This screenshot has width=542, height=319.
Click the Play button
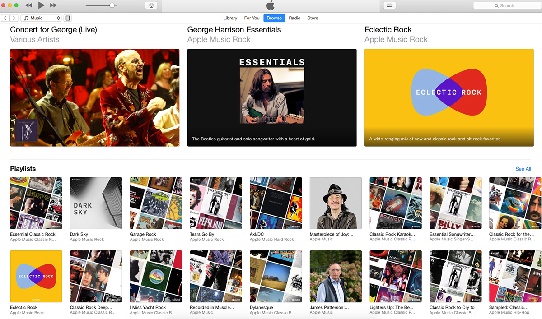pos(41,5)
